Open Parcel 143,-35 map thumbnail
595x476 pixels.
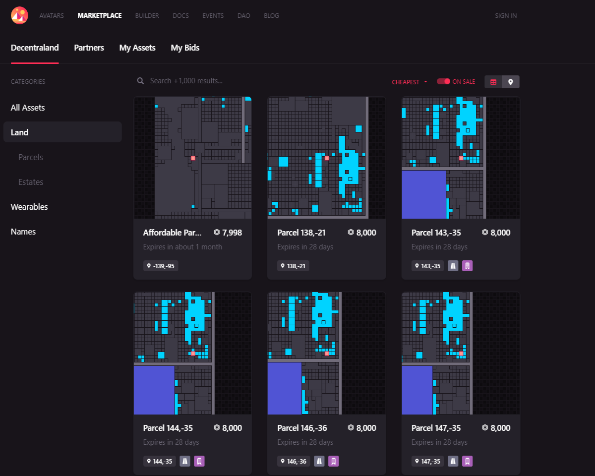tap(461, 158)
